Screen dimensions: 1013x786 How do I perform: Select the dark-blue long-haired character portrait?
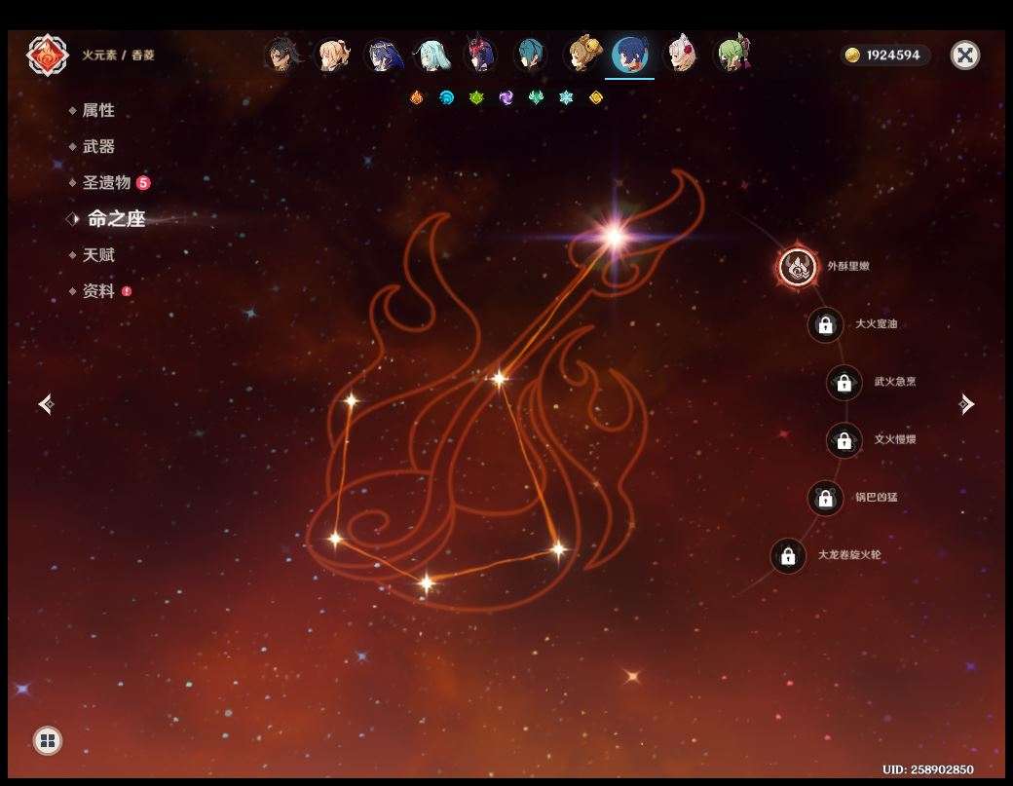[x=384, y=55]
